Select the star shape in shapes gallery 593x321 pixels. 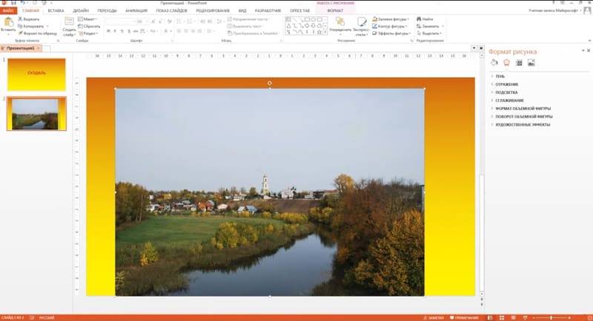click(319, 33)
